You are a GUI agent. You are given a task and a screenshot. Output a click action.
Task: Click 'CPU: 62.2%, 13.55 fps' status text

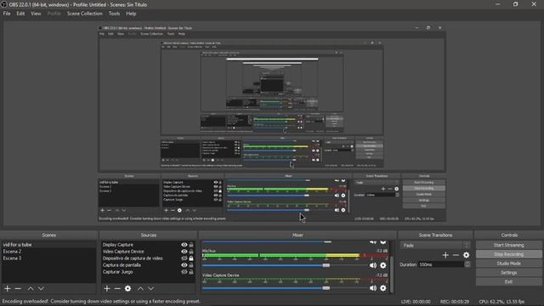click(501, 302)
